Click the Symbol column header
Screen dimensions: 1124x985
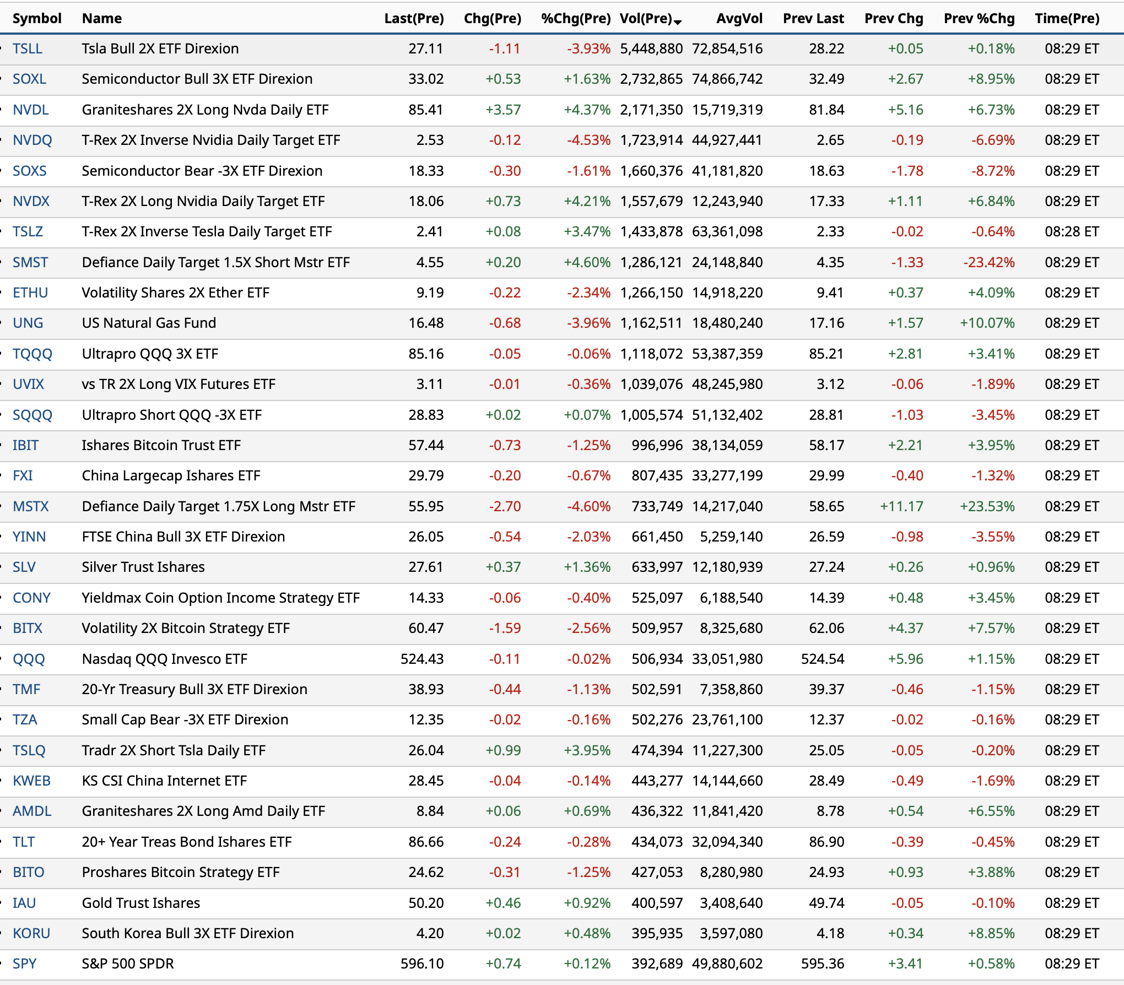(x=37, y=18)
